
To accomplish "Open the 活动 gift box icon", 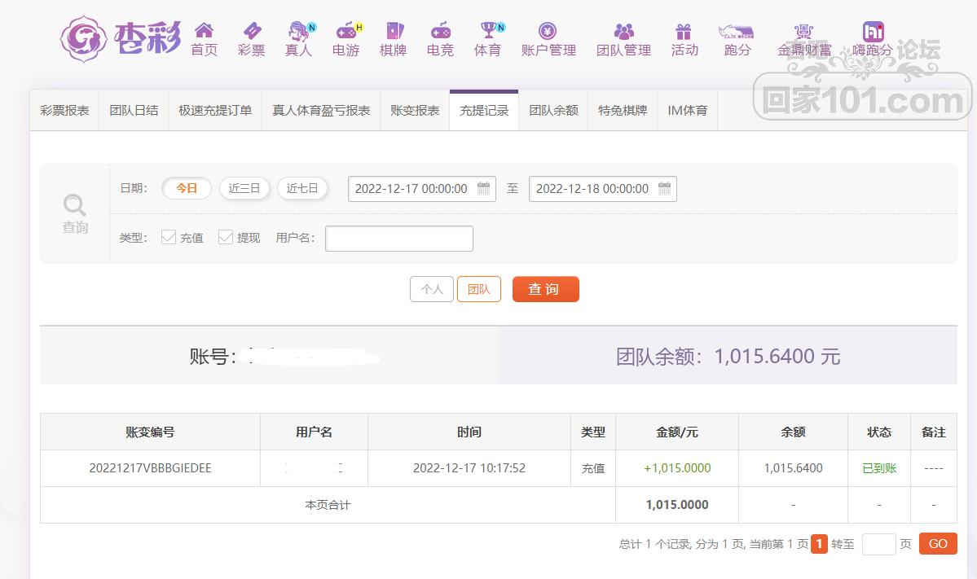I will pyautogui.click(x=684, y=32).
